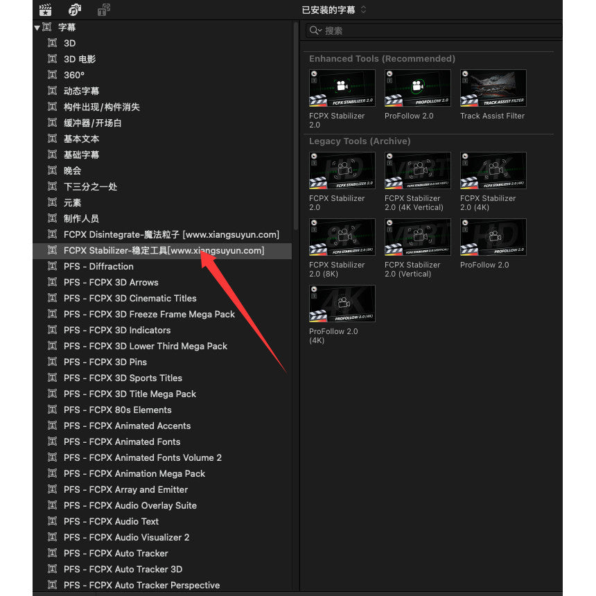Select PFS - FCPX 3D Freeze Frame Mega Pack

(x=162, y=315)
